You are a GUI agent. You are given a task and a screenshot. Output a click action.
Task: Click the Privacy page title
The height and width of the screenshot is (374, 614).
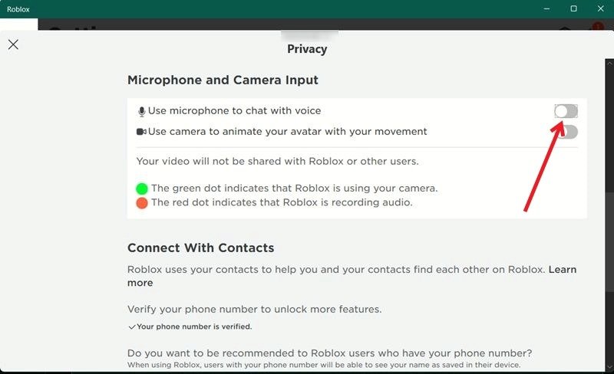pos(307,49)
